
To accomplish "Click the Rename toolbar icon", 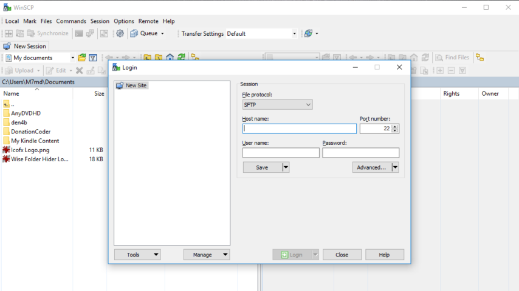I will click(x=91, y=70).
